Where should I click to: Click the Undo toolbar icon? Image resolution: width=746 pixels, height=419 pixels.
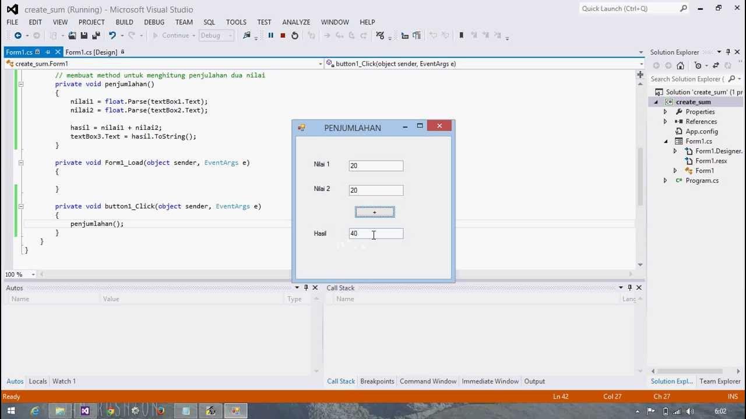pyautogui.click(x=112, y=35)
